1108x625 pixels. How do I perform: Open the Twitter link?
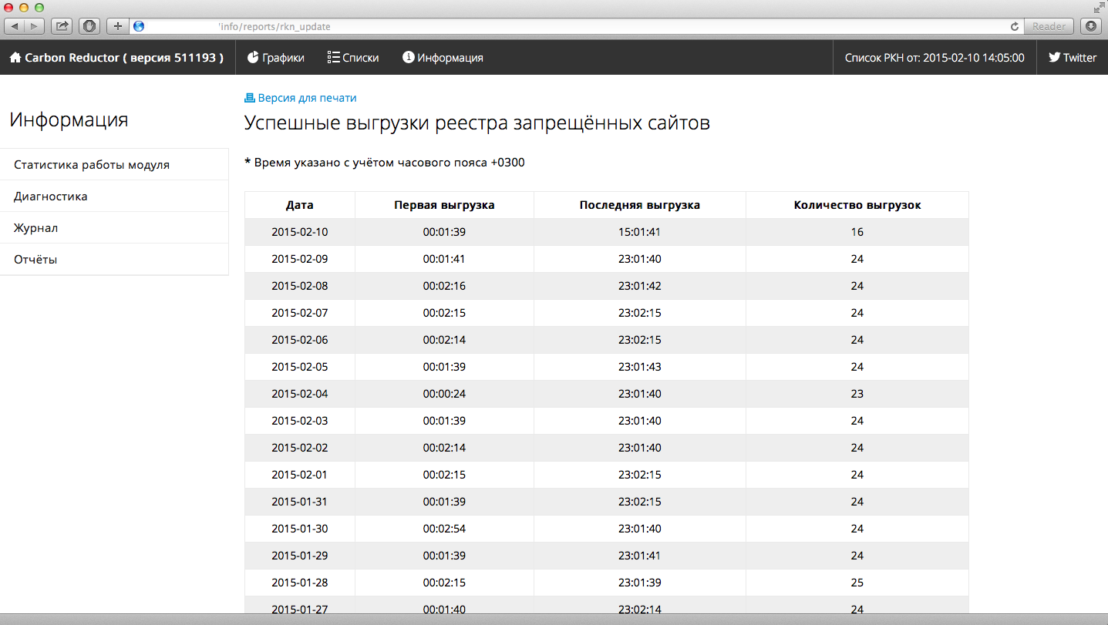(1073, 58)
